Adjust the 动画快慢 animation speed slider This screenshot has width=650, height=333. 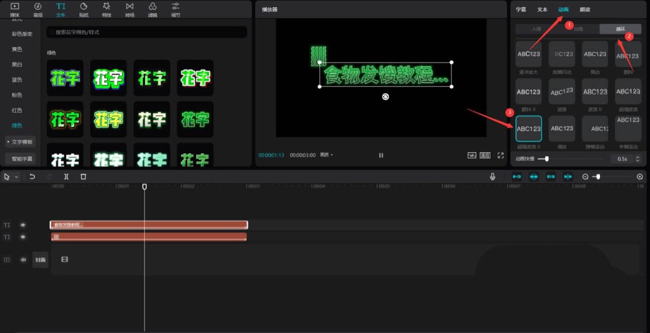click(546, 159)
